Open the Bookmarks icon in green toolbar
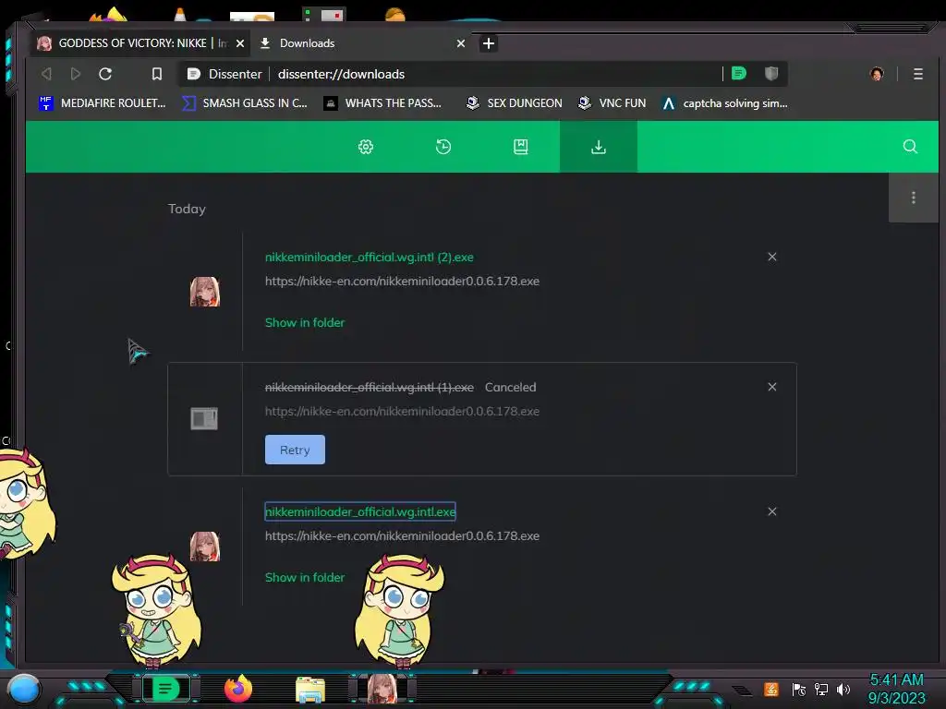This screenshot has width=946, height=709. click(521, 147)
